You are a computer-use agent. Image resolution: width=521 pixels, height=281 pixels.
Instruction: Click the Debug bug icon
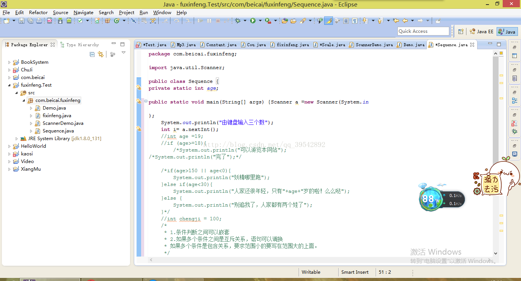(x=238, y=21)
